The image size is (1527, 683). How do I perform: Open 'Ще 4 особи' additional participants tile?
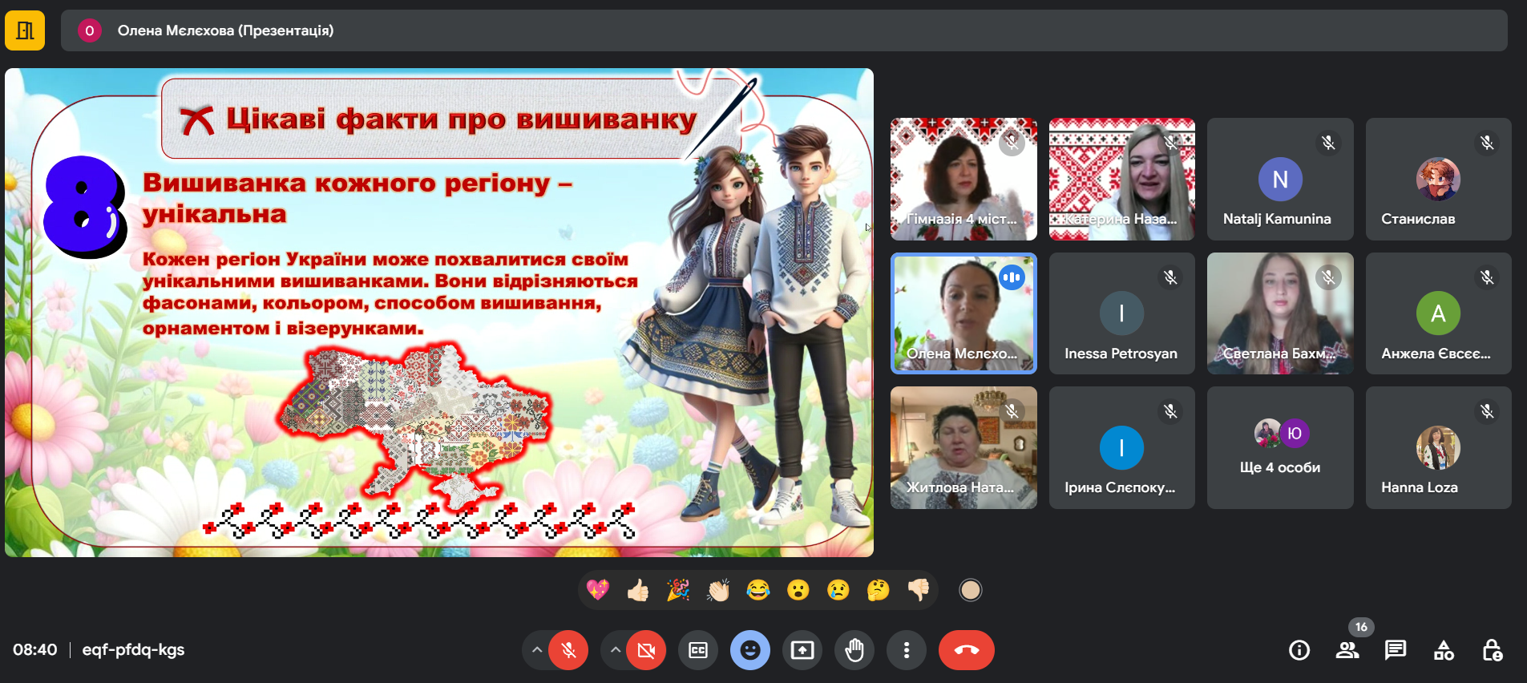1280,447
